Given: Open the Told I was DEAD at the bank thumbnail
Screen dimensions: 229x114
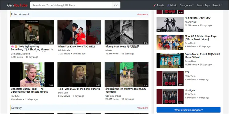Looking at the screenshot, I should [x=79, y=75].
